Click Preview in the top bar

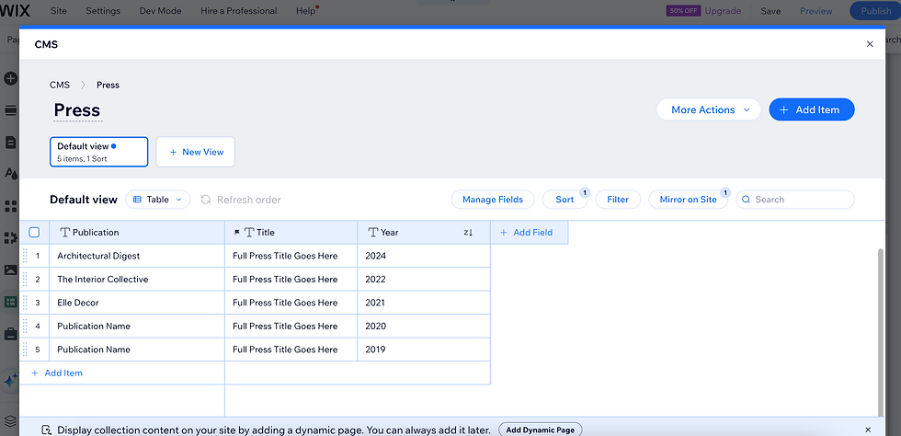pos(816,11)
